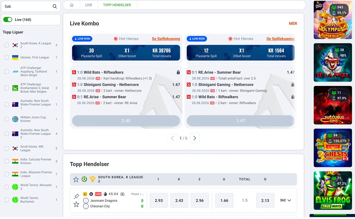
Task: Open the yellow statistics icon for Jeonnam Dragons
Action: coord(85,194)
